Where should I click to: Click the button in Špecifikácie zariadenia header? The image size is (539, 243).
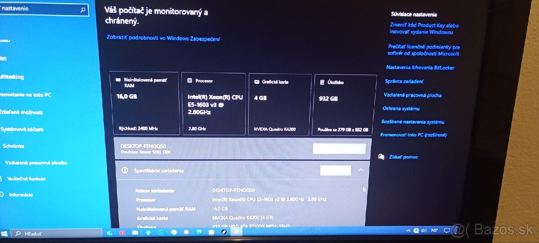point(336,170)
